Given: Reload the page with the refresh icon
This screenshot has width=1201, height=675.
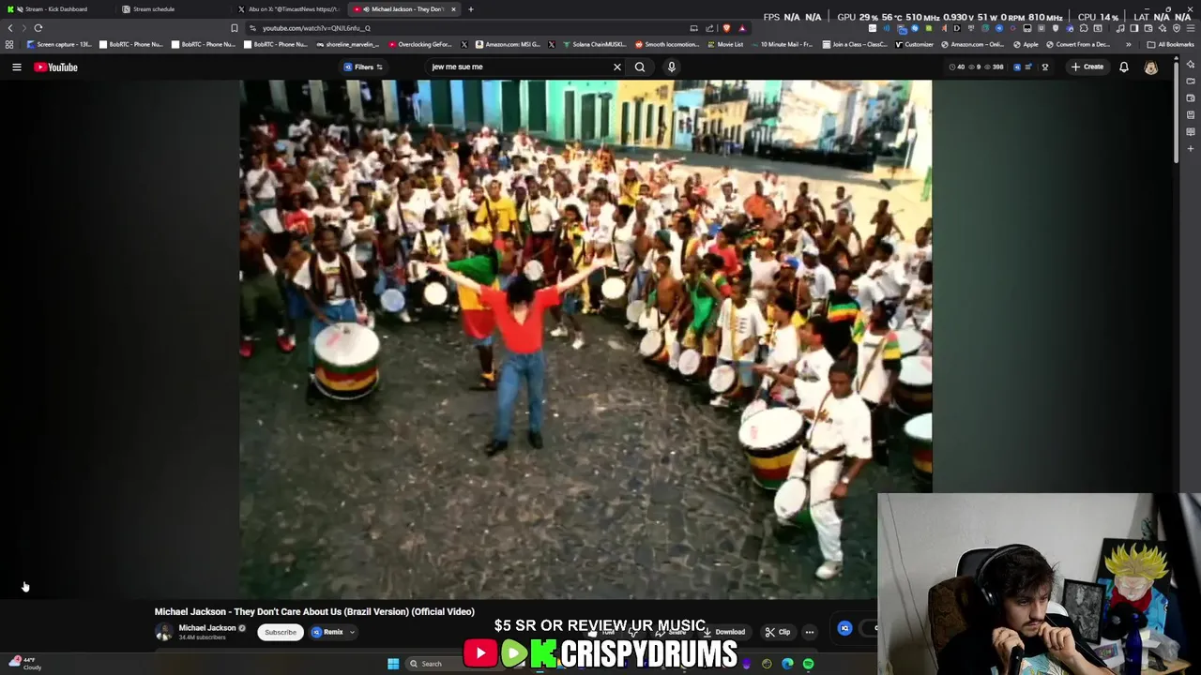Looking at the screenshot, I should pyautogui.click(x=38, y=27).
